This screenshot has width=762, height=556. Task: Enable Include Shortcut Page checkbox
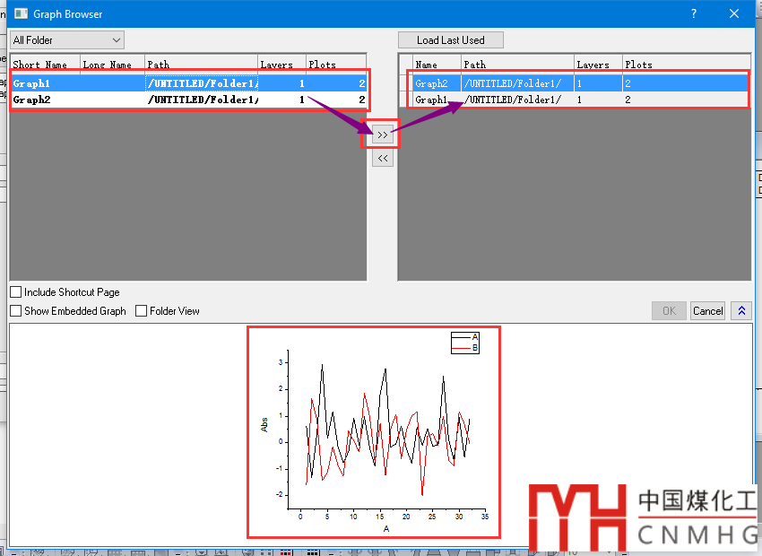(16, 292)
